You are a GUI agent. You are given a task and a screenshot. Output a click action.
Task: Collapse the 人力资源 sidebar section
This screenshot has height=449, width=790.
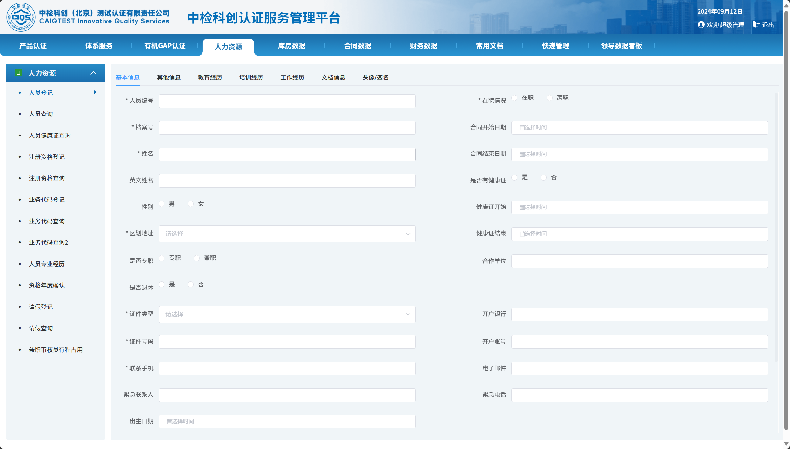(93, 73)
